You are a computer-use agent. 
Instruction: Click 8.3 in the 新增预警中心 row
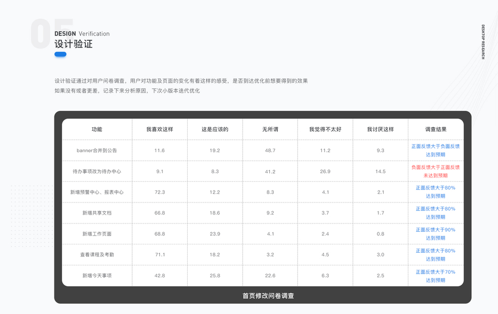point(270,192)
